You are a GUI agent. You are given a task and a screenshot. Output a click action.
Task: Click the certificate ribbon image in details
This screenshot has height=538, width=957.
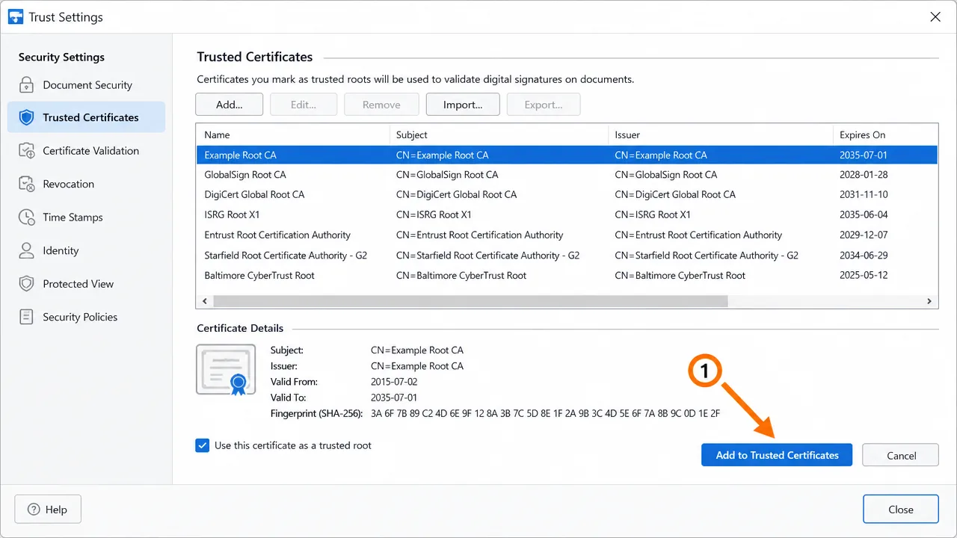point(225,370)
